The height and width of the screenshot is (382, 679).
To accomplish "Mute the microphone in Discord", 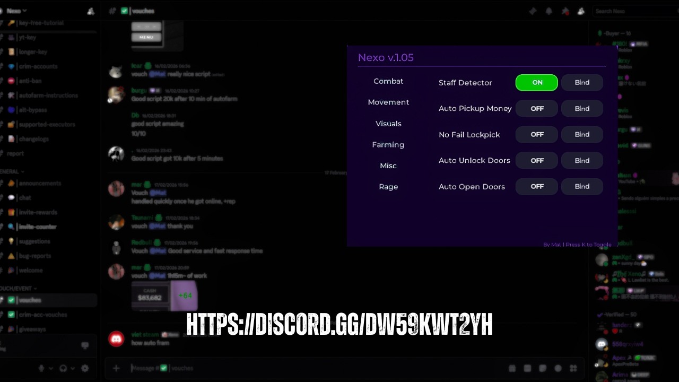I will pos(41,368).
